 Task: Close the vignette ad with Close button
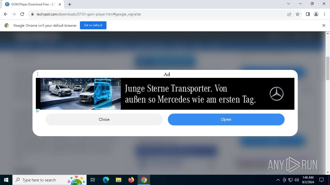point(104,119)
